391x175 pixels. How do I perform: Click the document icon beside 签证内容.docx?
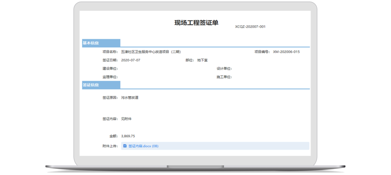pos(125,146)
